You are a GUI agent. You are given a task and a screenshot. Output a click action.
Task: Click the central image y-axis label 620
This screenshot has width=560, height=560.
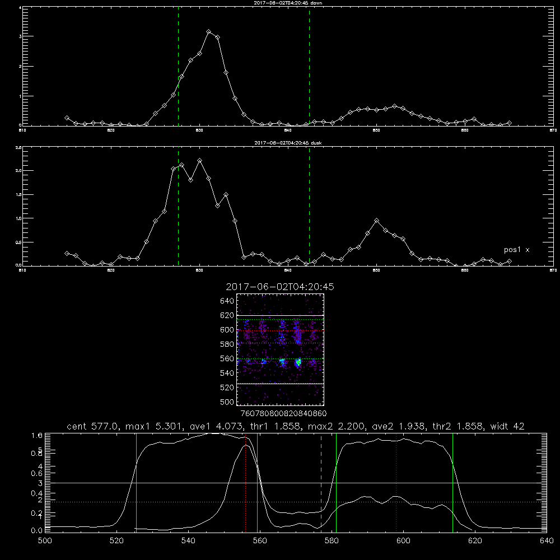pyautogui.click(x=227, y=315)
